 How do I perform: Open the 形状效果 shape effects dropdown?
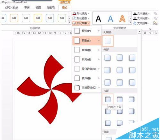pyautogui.click(x=81, y=23)
